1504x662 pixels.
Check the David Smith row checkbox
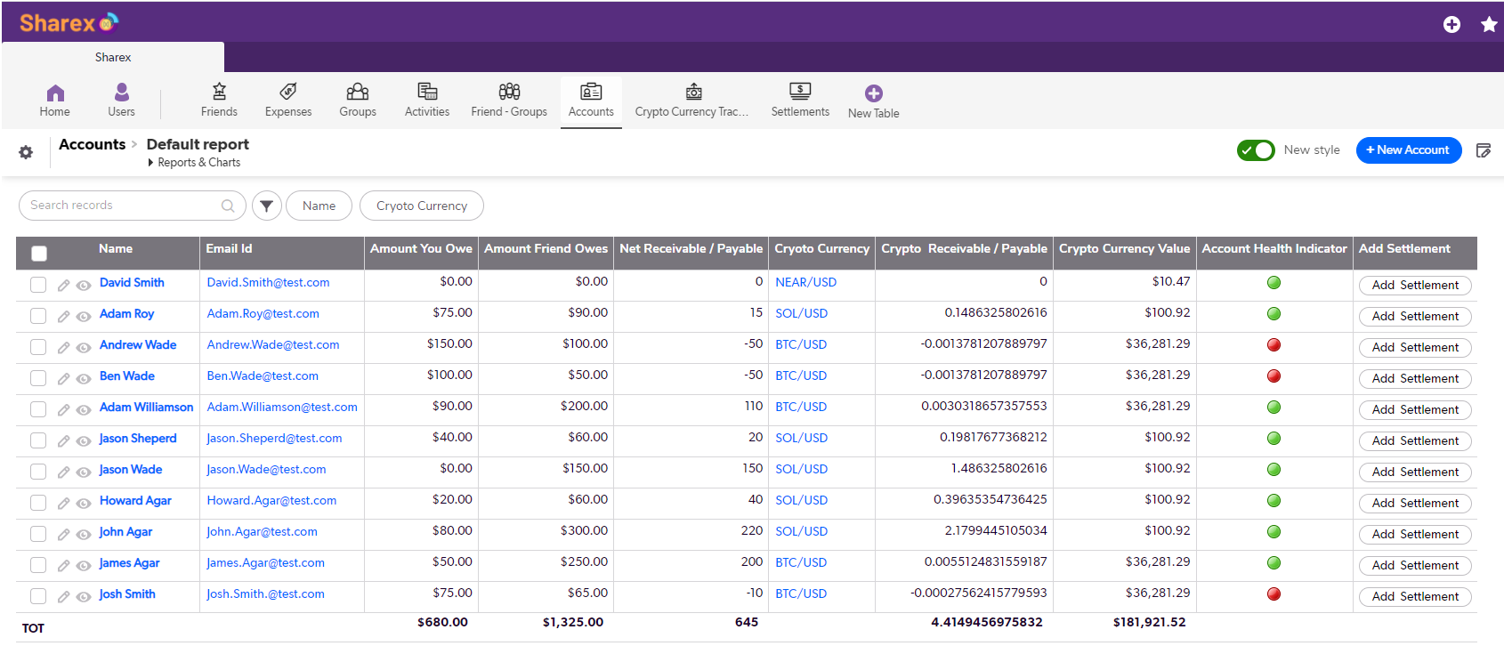click(38, 285)
